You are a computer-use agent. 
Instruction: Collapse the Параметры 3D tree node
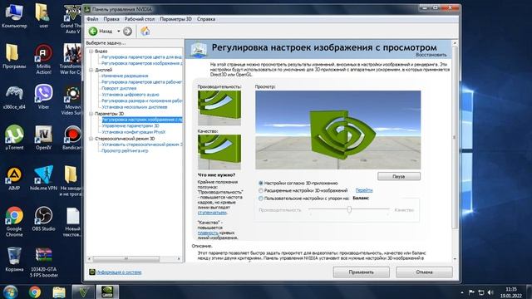(x=91, y=114)
